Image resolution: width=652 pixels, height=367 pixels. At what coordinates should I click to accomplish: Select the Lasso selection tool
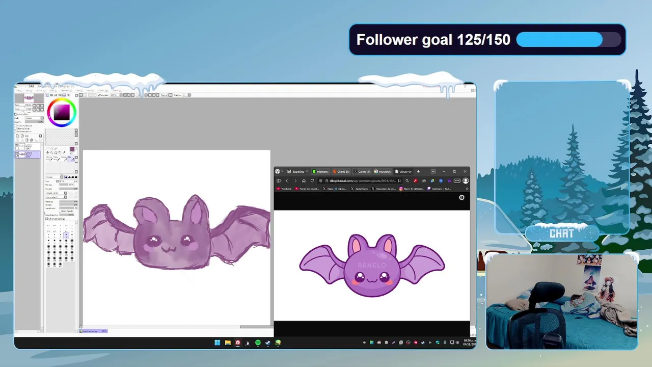(x=52, y=149)
